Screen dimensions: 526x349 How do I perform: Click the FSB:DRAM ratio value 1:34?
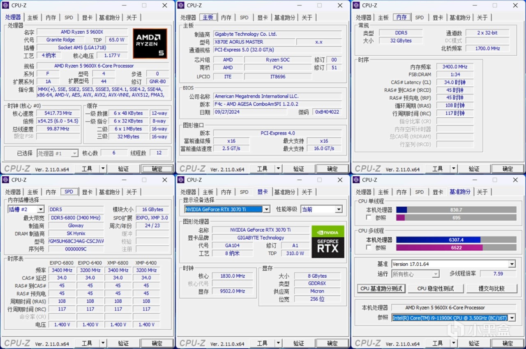point(455,74)
